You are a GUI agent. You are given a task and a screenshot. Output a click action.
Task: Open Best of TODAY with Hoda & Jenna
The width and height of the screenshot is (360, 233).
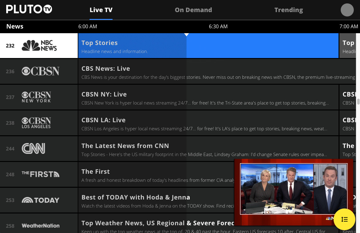tap(156, 200)
